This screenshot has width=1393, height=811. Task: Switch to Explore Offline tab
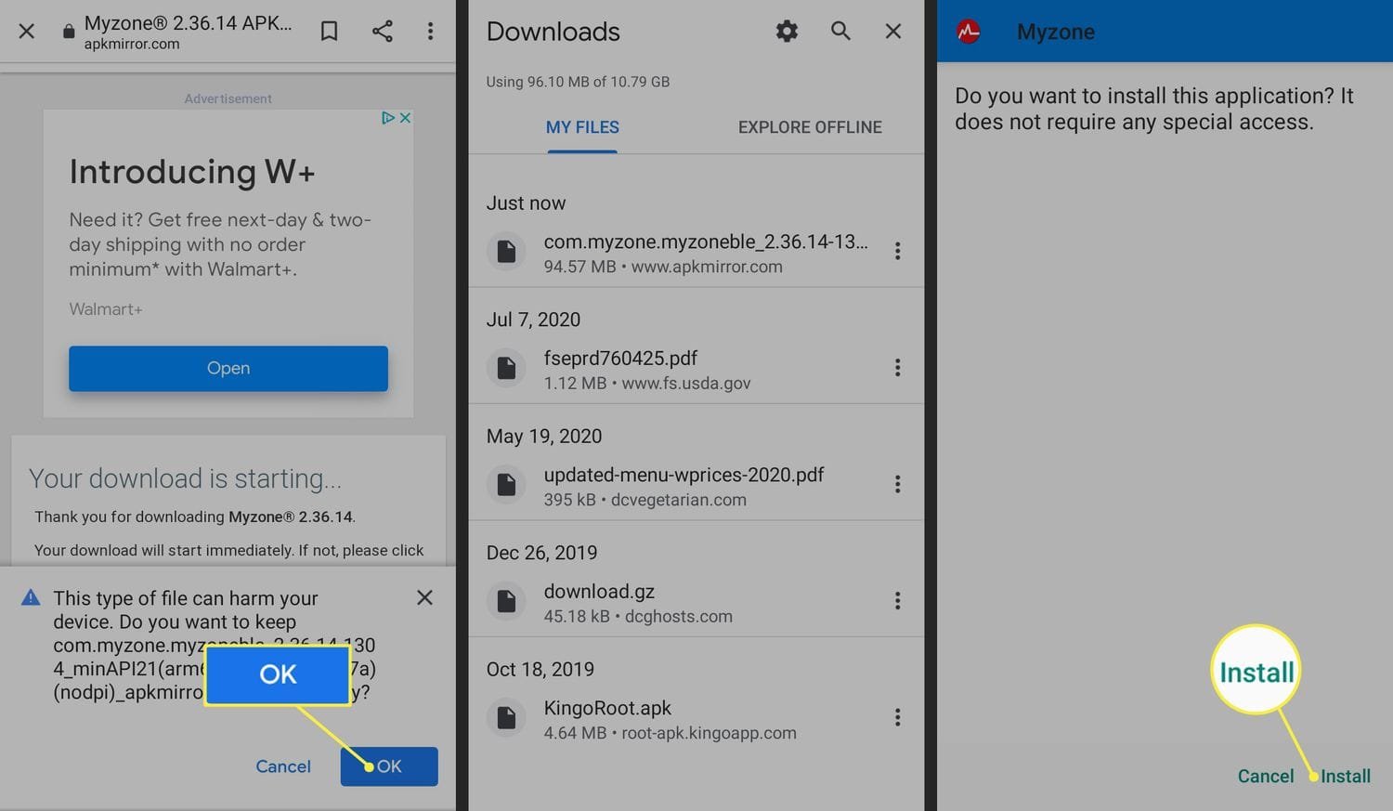810,127
